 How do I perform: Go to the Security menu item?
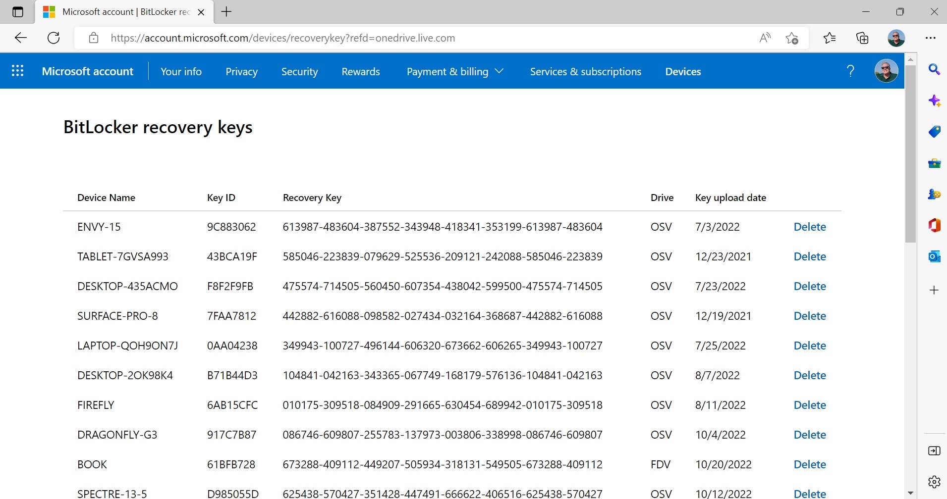[299, 72]
